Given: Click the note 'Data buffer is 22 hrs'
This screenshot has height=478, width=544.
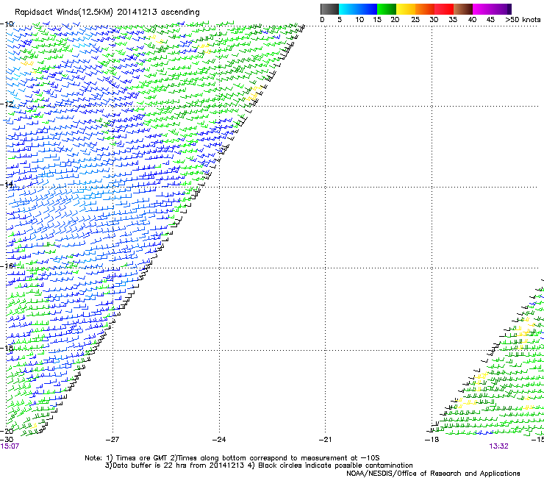Looking at the screenshot, I should point(149,465).
